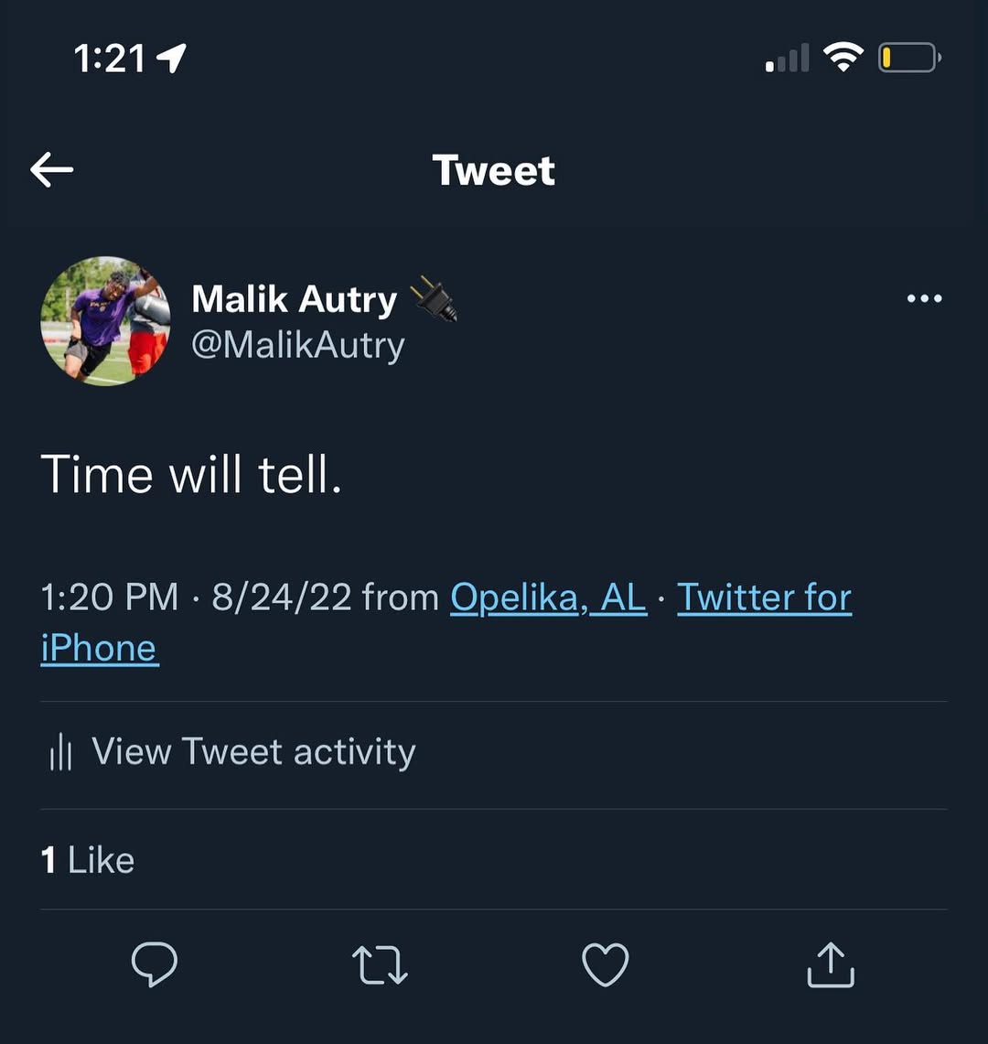
Task: Tap the "Time will tell." tweet text
Action: coord(191,475)
